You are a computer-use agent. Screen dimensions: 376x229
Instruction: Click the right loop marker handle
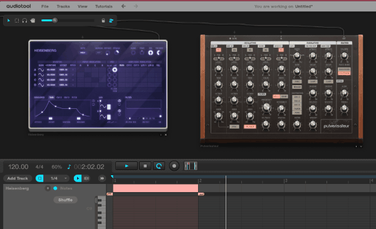(x=201, y=194)
